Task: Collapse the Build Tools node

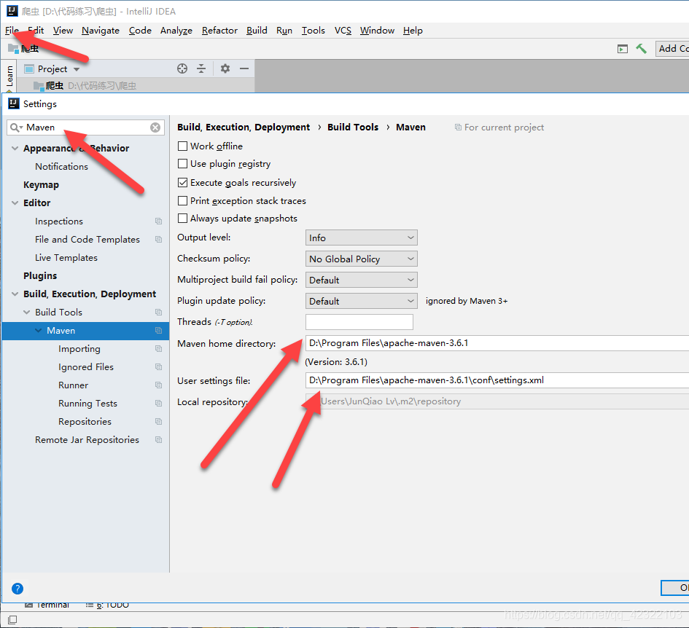Action: pyautogui.click(x=27, y=313)
